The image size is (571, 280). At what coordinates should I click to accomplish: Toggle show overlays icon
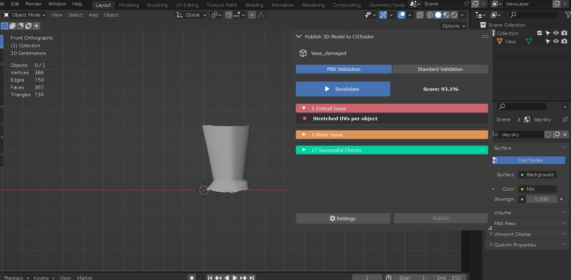pyautogui.click(x=401, y=15)
